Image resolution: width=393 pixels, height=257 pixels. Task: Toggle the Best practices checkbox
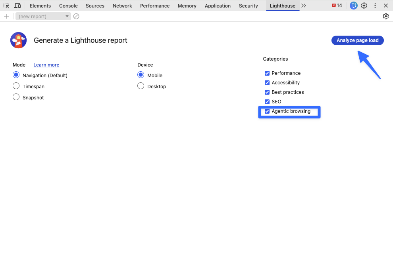pyautogui.click(x=267, y=92)
